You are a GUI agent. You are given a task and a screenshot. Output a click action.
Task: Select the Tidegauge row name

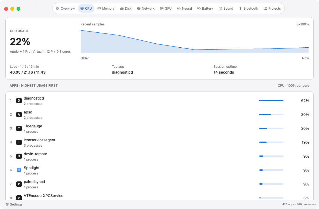33,126
